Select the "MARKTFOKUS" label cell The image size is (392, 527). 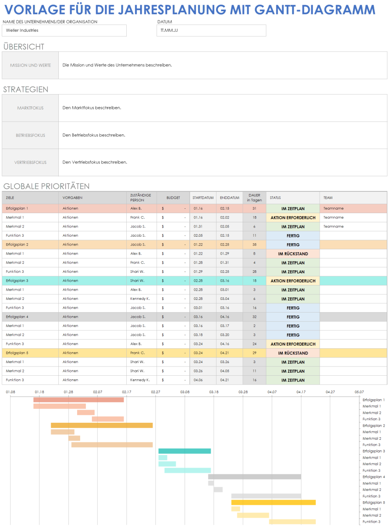[x=30, y=108]
